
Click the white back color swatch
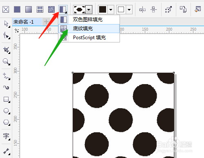[121, 9]
